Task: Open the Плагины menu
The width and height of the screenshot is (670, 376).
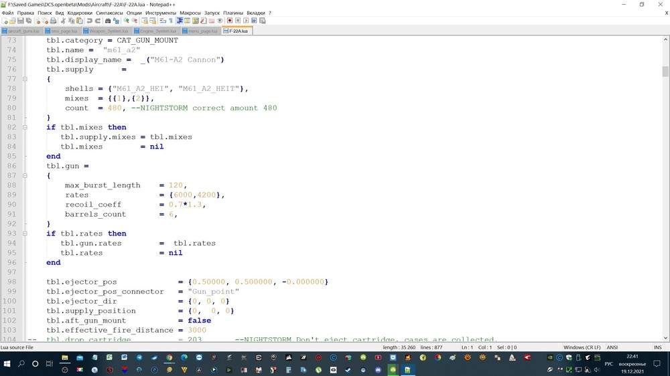Action: coord(233,13)
